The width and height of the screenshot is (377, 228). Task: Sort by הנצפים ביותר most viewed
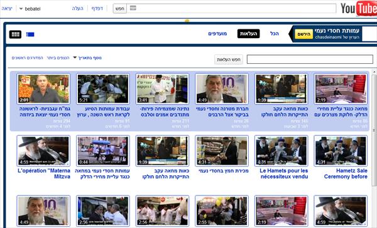pyautogui.click(x=58, y=58)
